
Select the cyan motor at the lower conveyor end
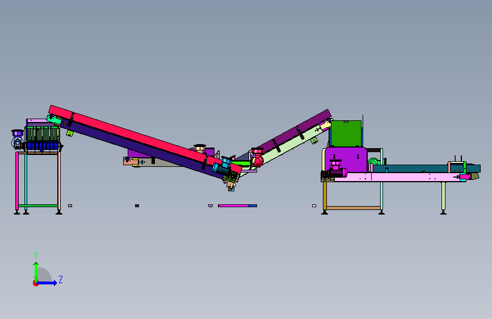click(x=222, y=167)
